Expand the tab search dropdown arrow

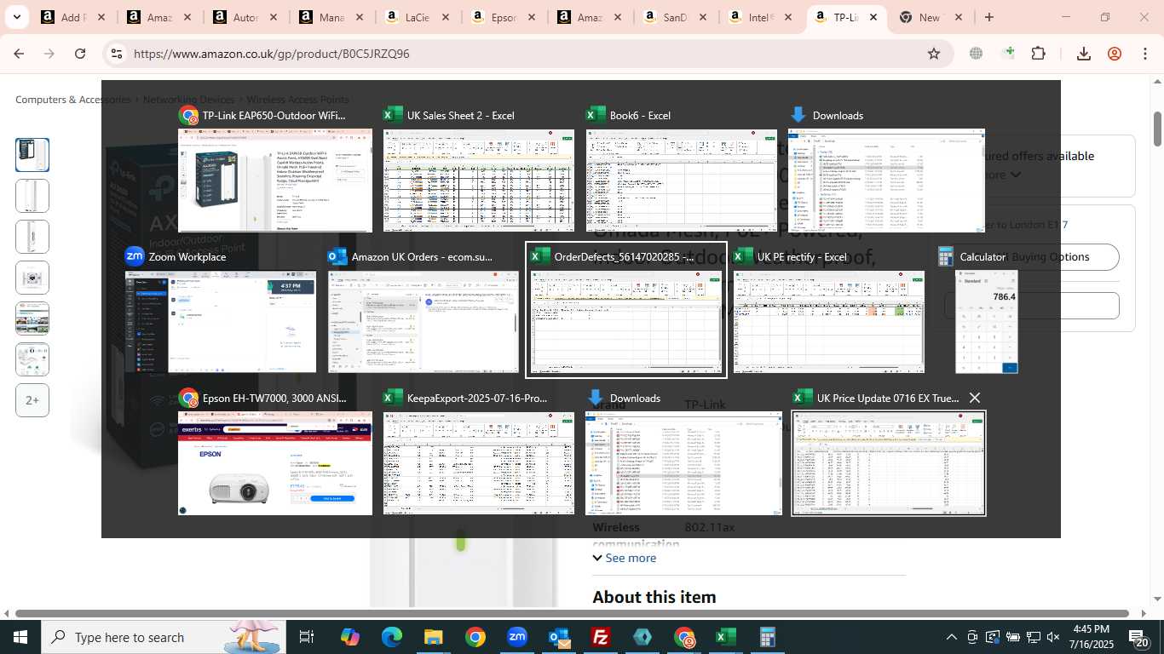16,17
